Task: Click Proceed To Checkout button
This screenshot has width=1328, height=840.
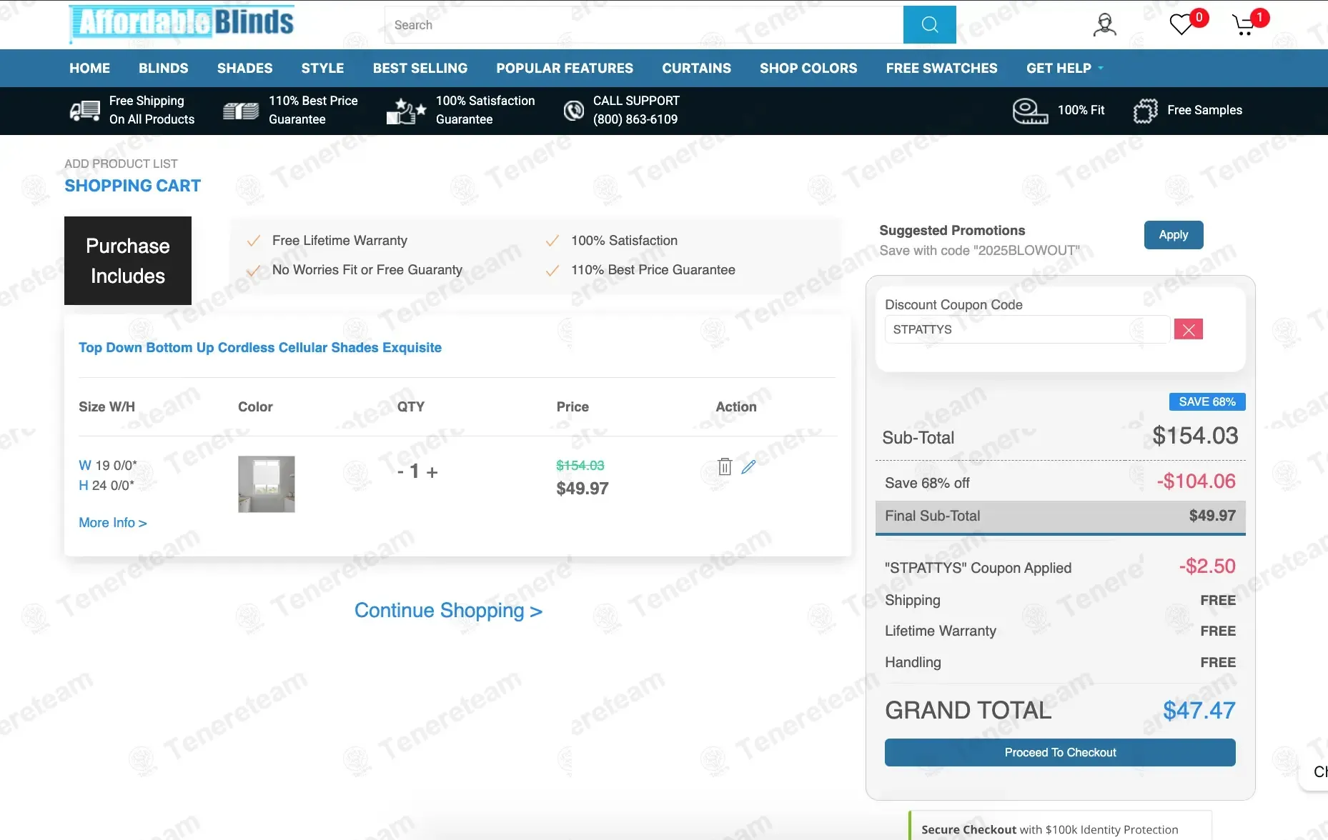Action: pos(1060,753)
